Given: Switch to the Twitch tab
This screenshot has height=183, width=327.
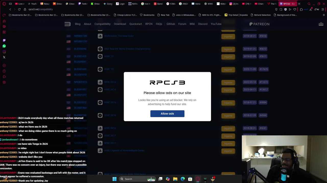Looking at the screenshot, I should [x=83, y=4].
